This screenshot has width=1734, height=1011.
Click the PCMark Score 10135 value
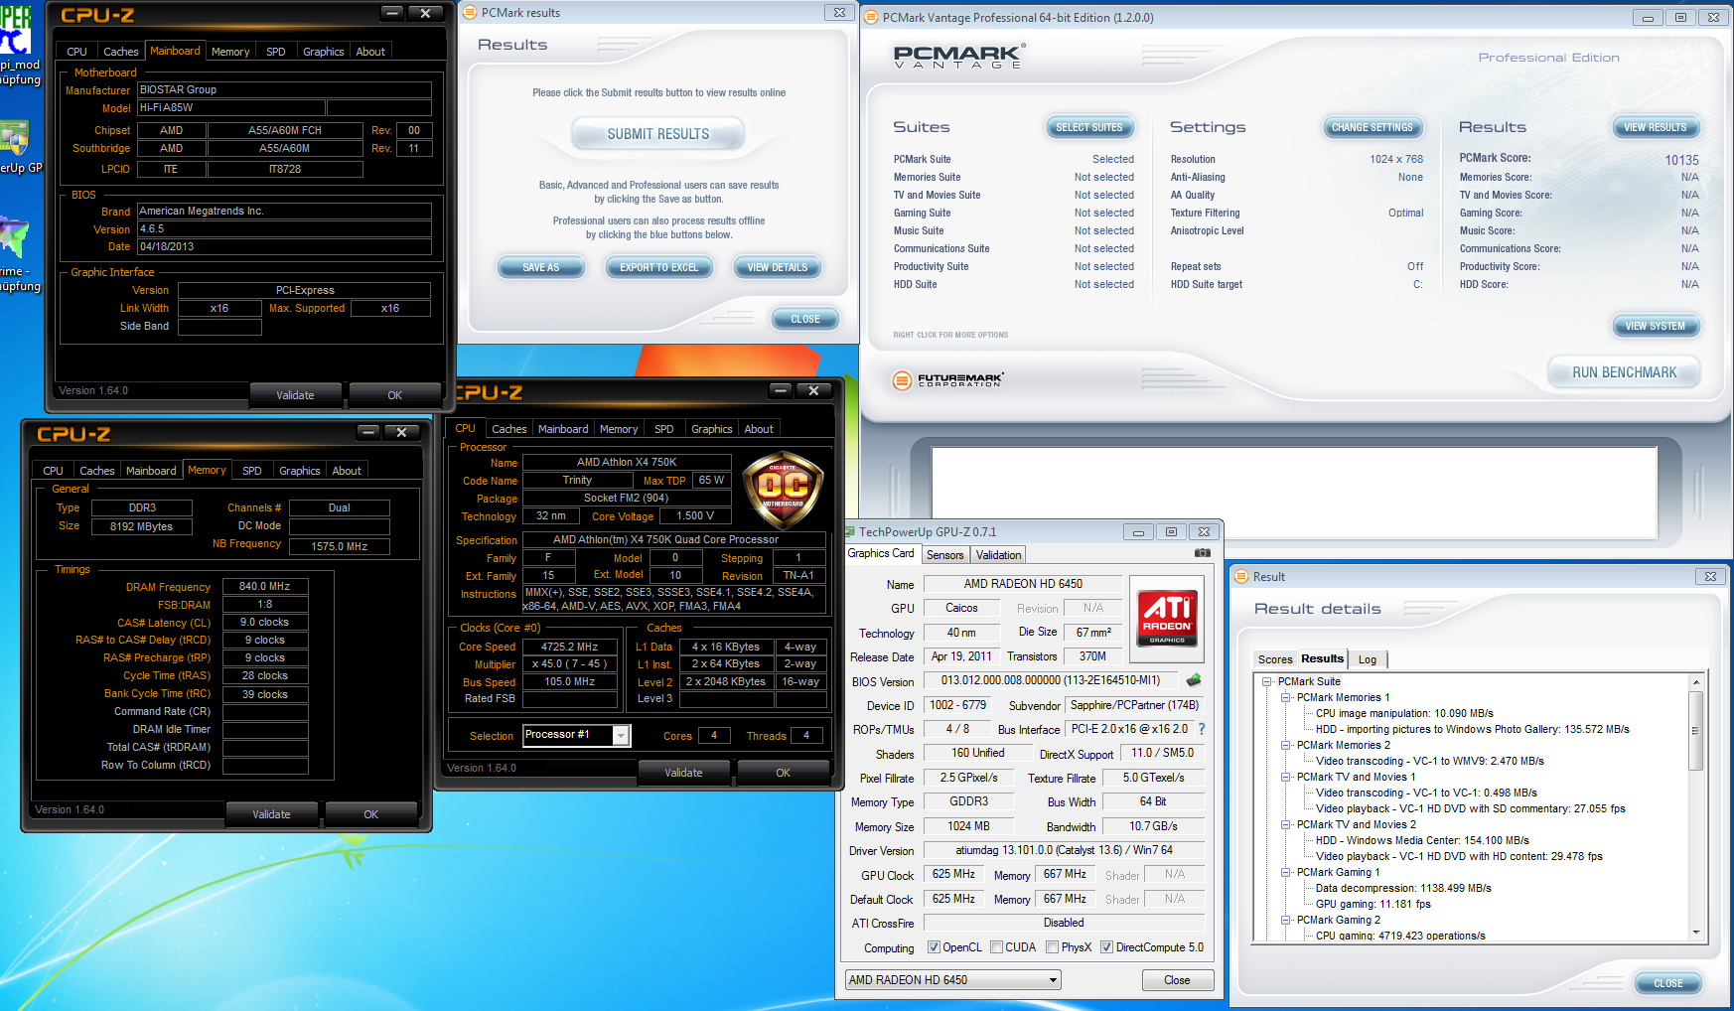coord(1681,160)
